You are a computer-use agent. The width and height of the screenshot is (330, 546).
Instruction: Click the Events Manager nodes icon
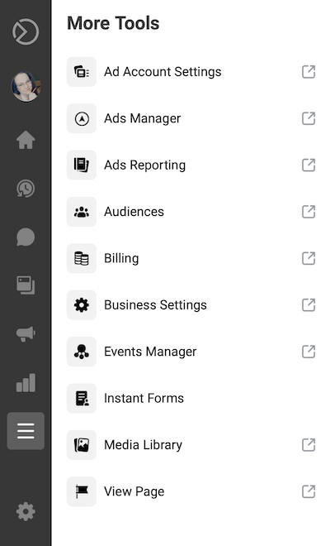pyautogui.click(x=82, y=352)
